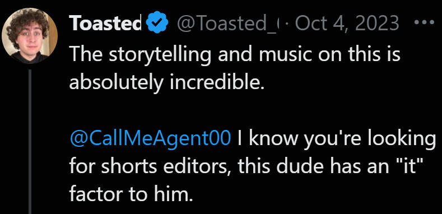
Task: Open the @CallMeAgent00 mention
Action: point(150,139)
